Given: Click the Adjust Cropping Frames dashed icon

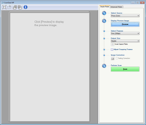Looking at the screenshot, I should 112,49.
